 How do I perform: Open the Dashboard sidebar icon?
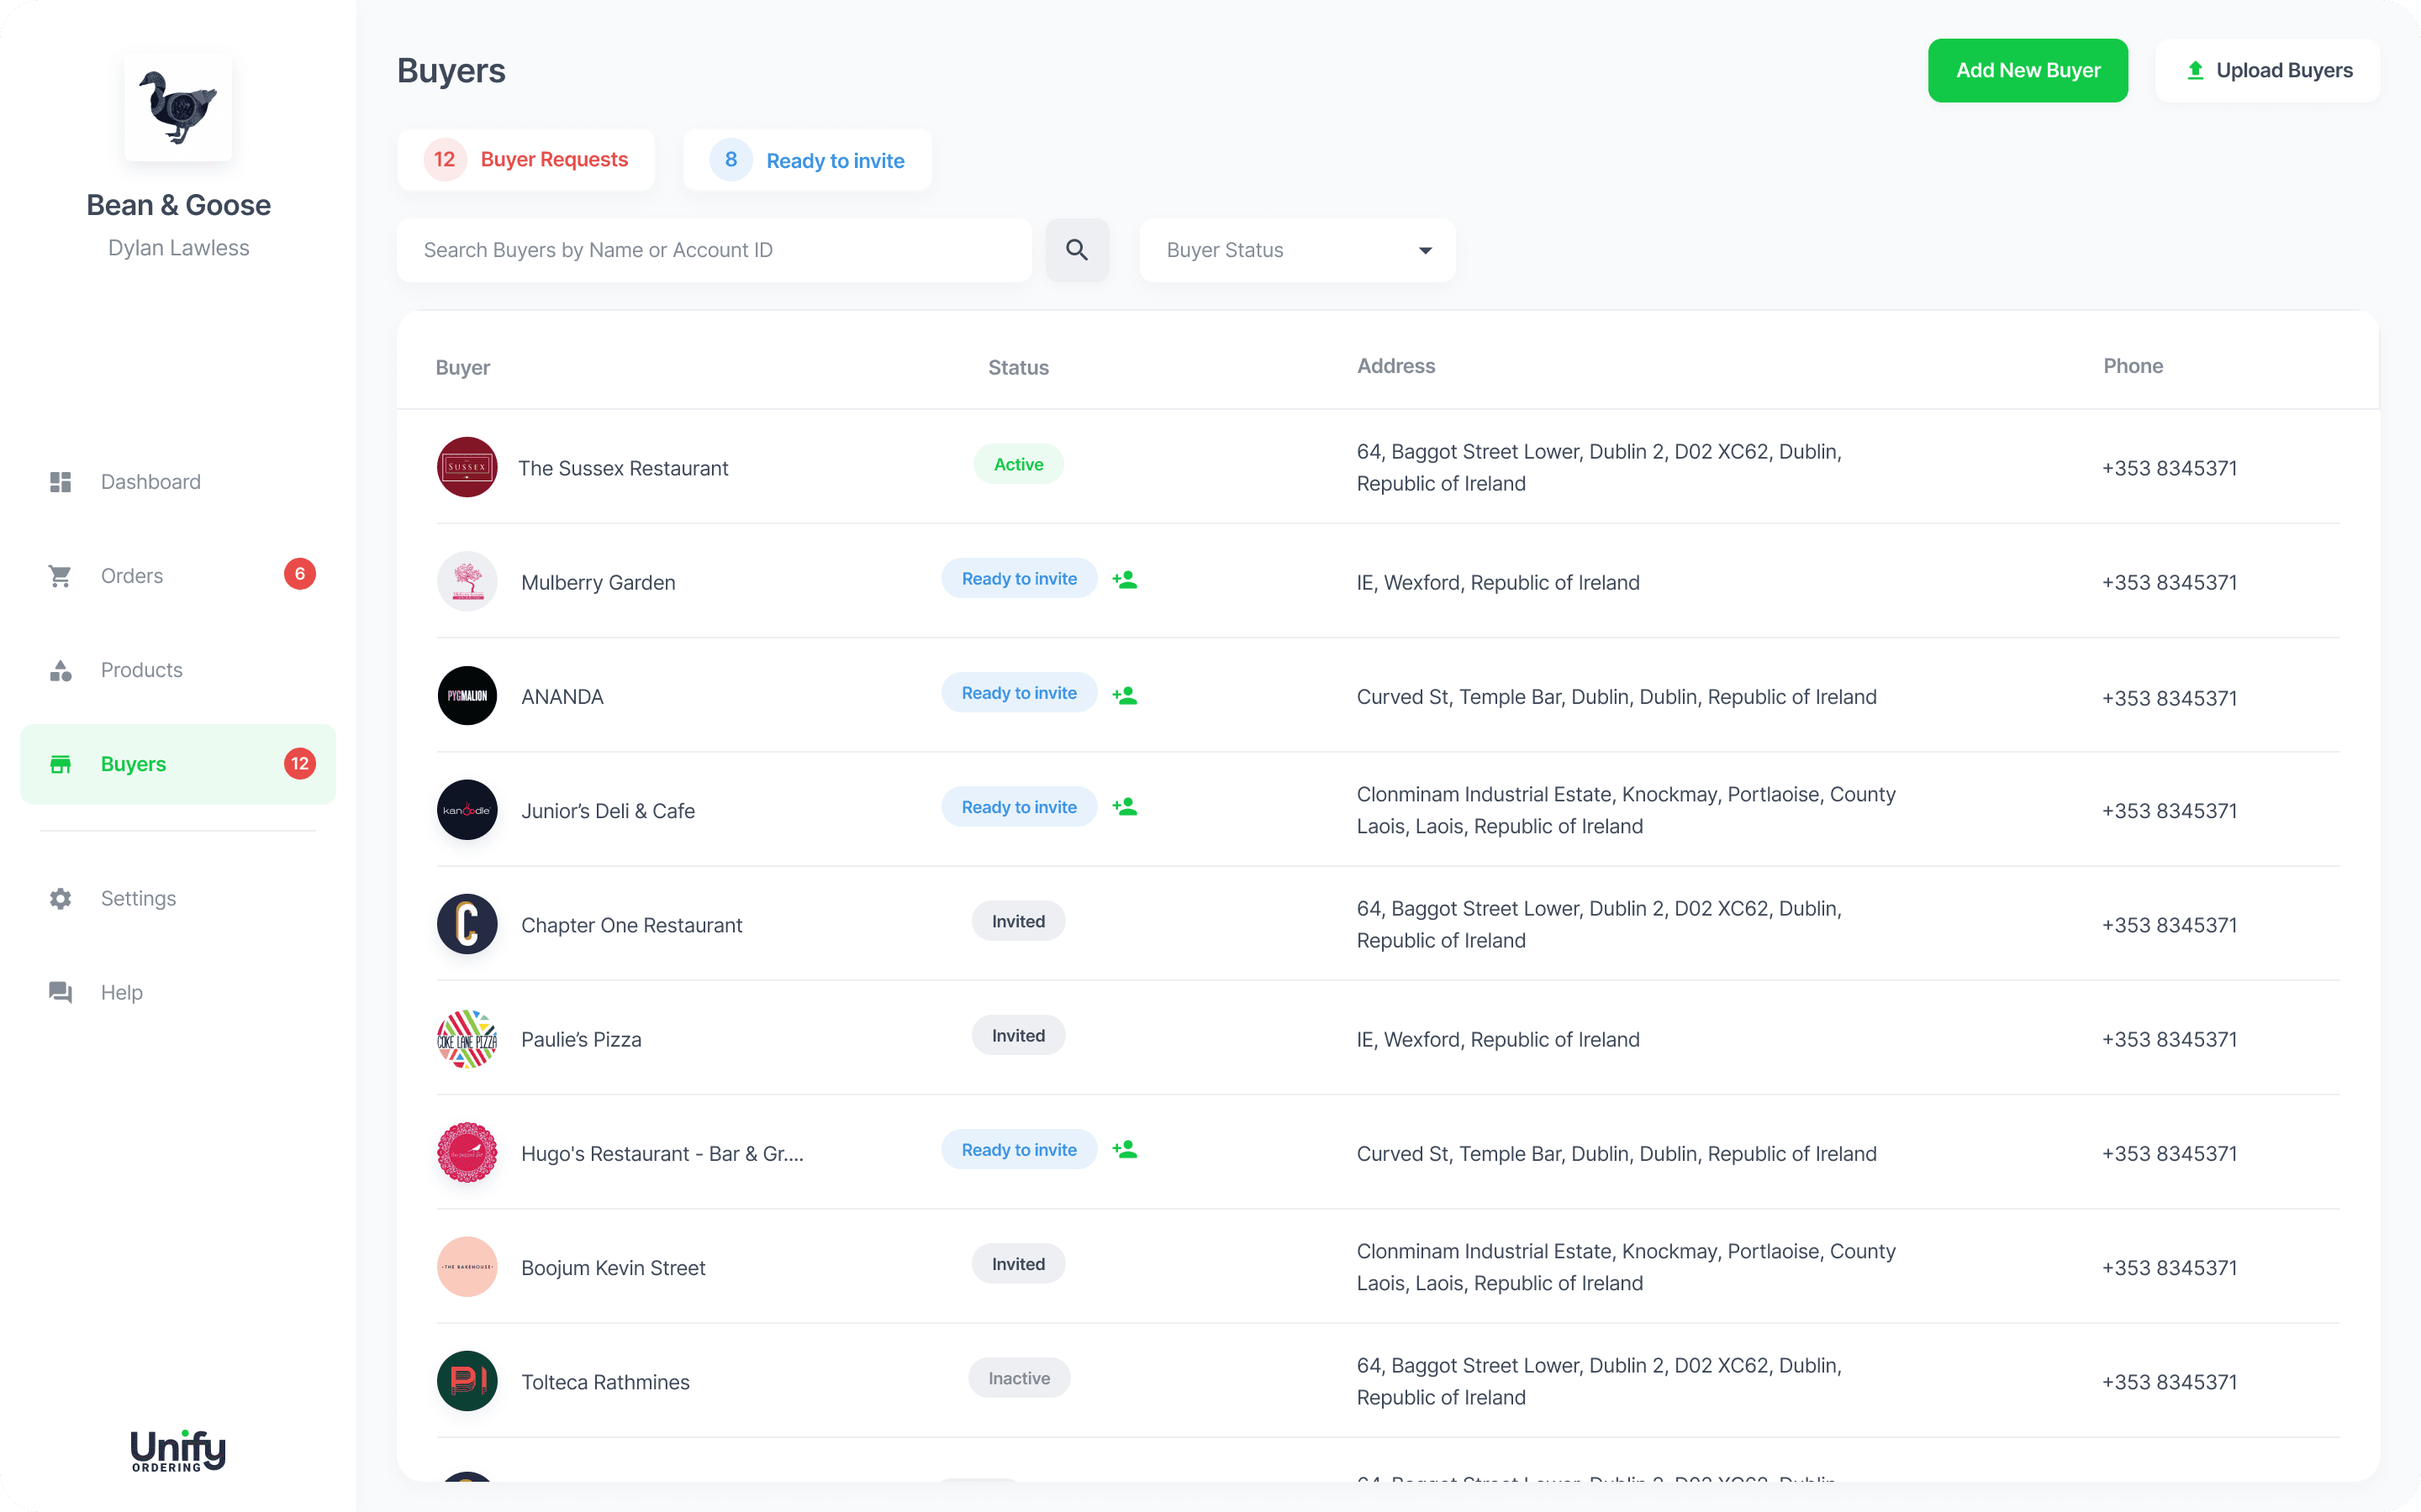point(60,482)
